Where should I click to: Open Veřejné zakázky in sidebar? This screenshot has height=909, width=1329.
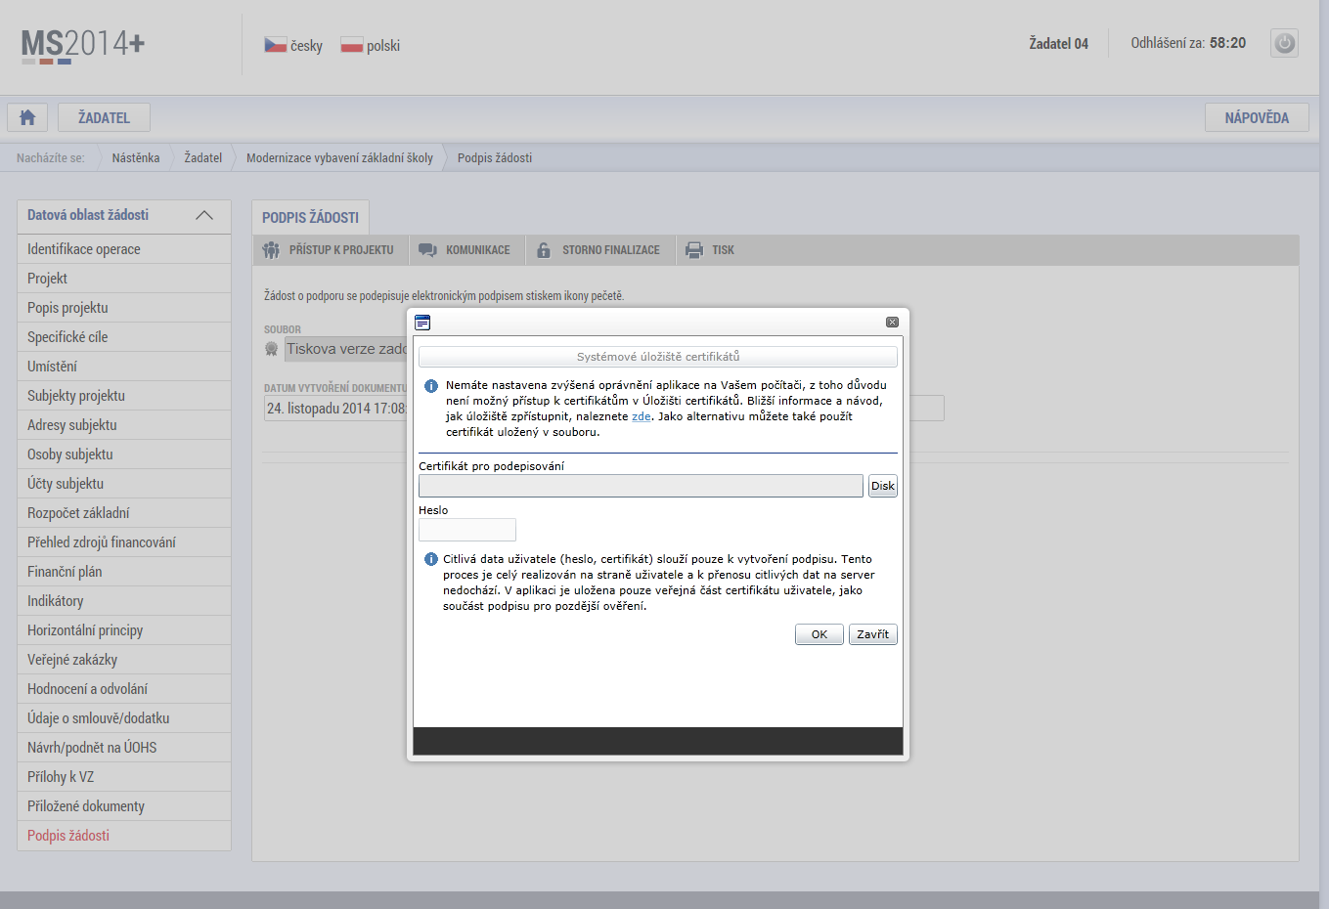[x=124, y=660]
